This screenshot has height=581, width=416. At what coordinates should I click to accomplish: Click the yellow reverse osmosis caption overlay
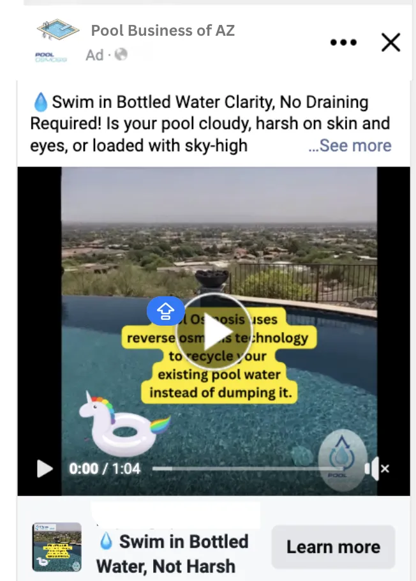[x=219, y=356]
